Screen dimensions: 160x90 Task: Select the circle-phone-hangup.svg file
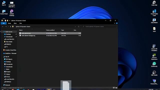click(50, 35)
